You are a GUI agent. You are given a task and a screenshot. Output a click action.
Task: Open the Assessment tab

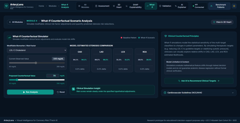point(102,6)
